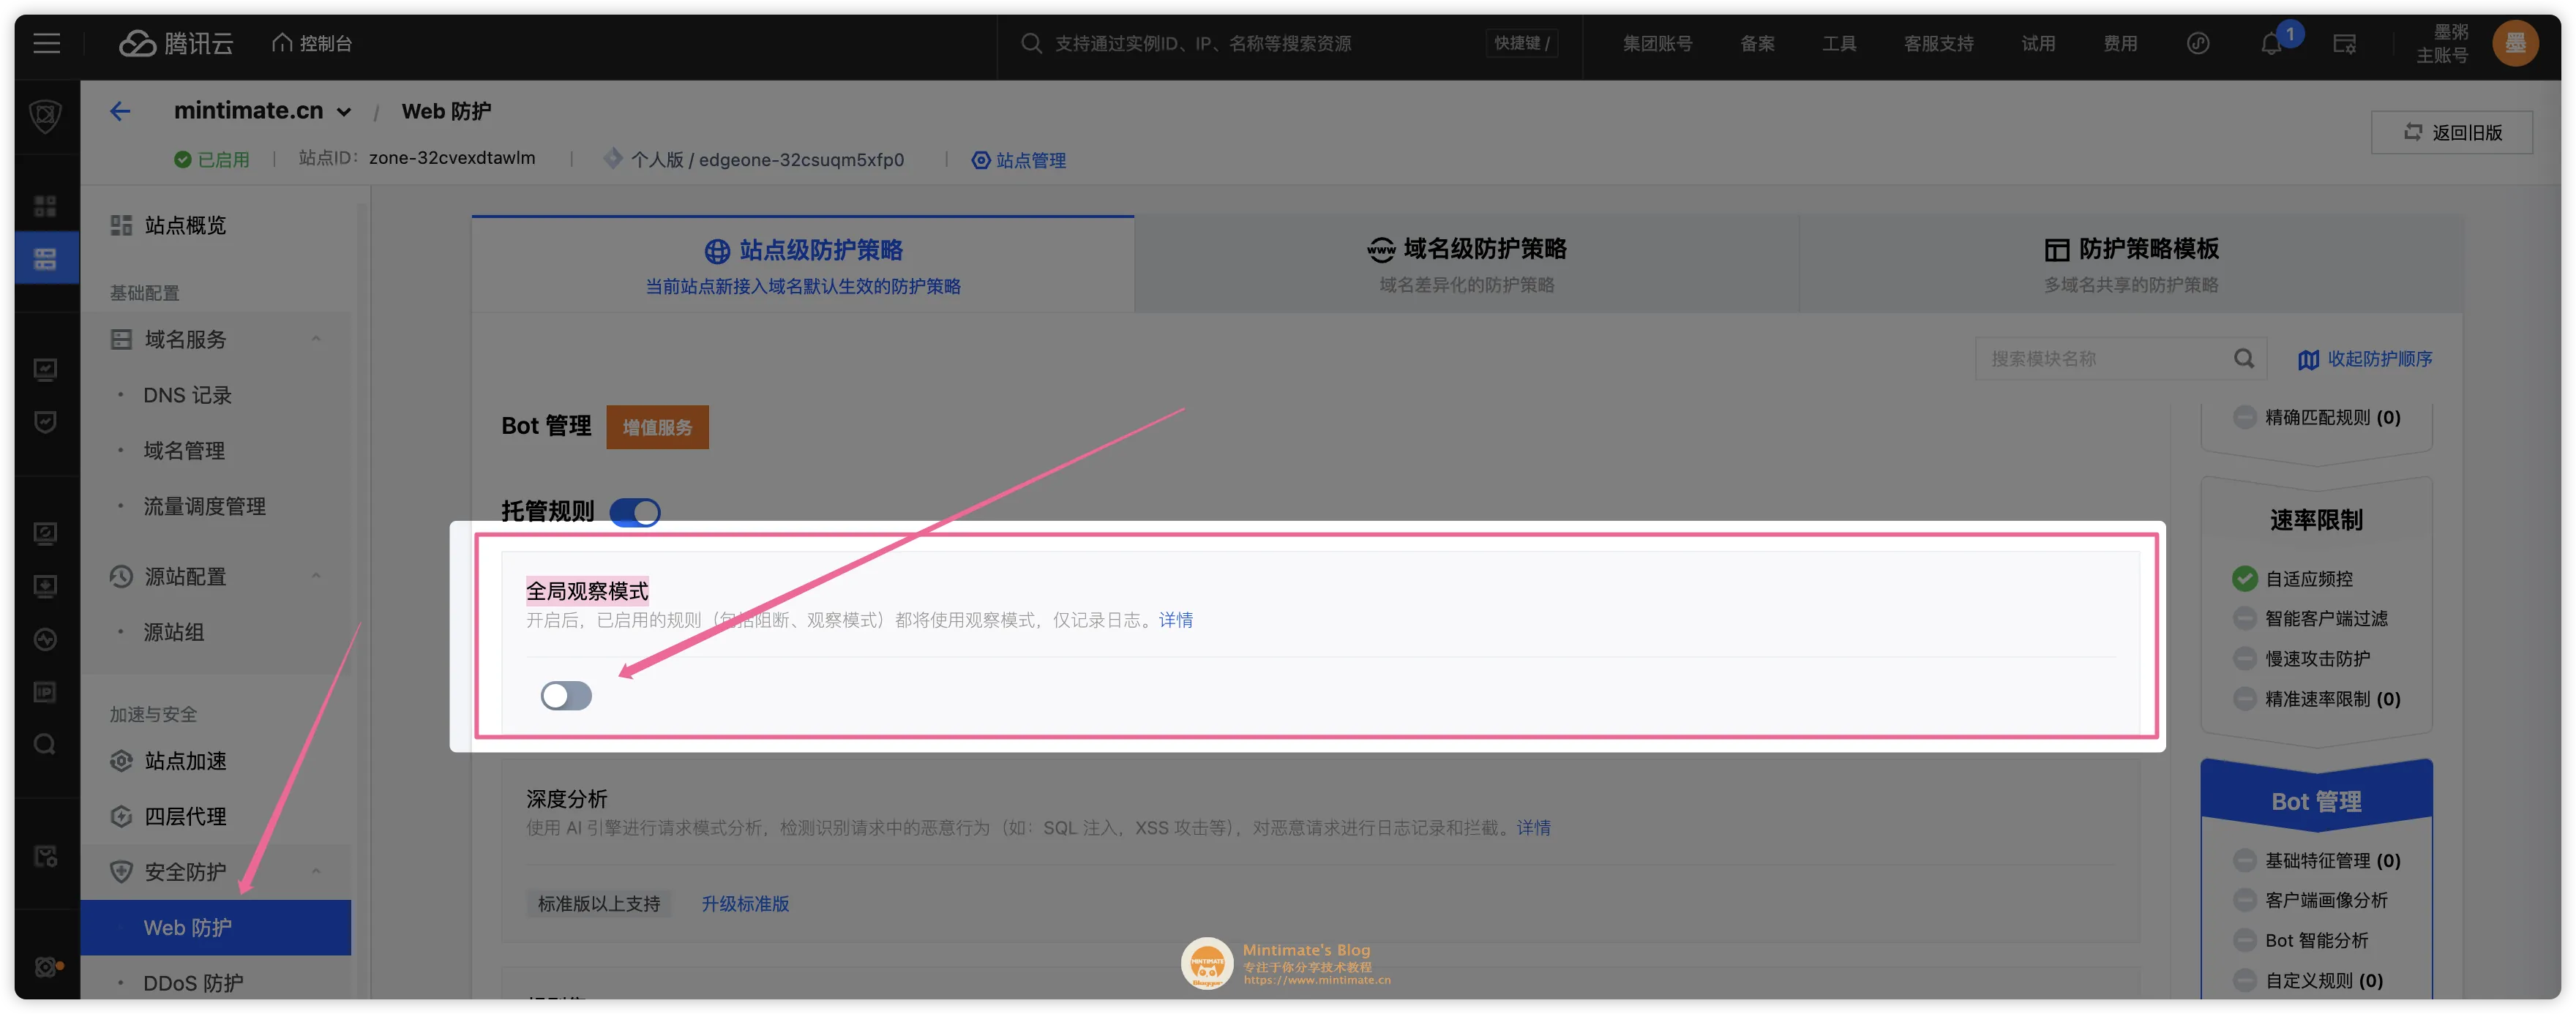Enable the 全局观察模式 switch
Screen dimensions: 2576x1014
tap(566, 695)
